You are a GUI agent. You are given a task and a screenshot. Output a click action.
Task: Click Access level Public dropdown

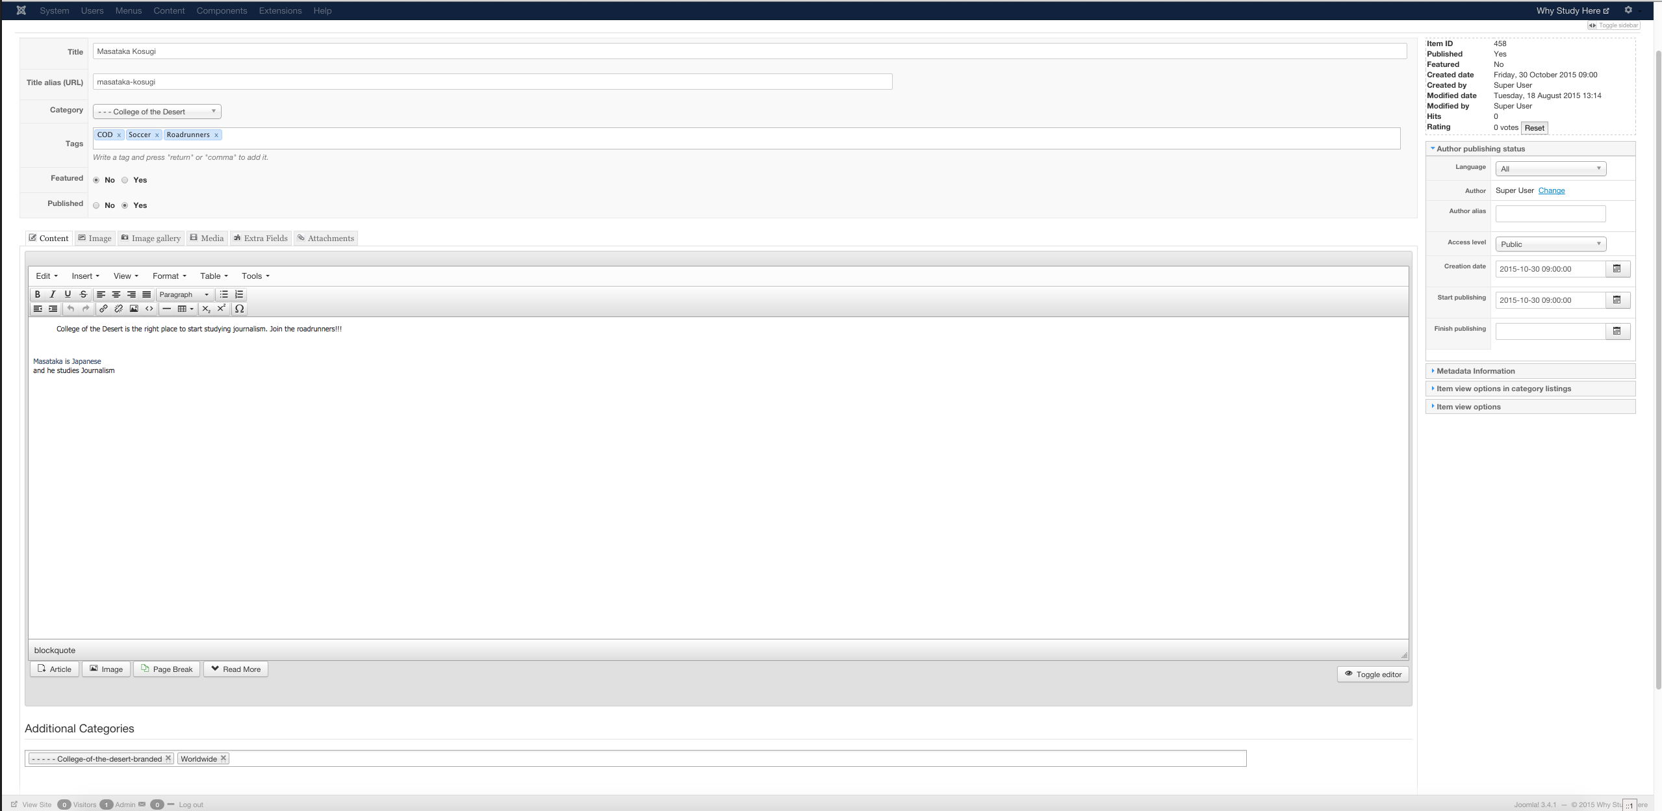[1548, 245]
